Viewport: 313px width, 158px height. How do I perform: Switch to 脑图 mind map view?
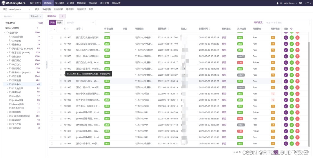pos(59,23)
